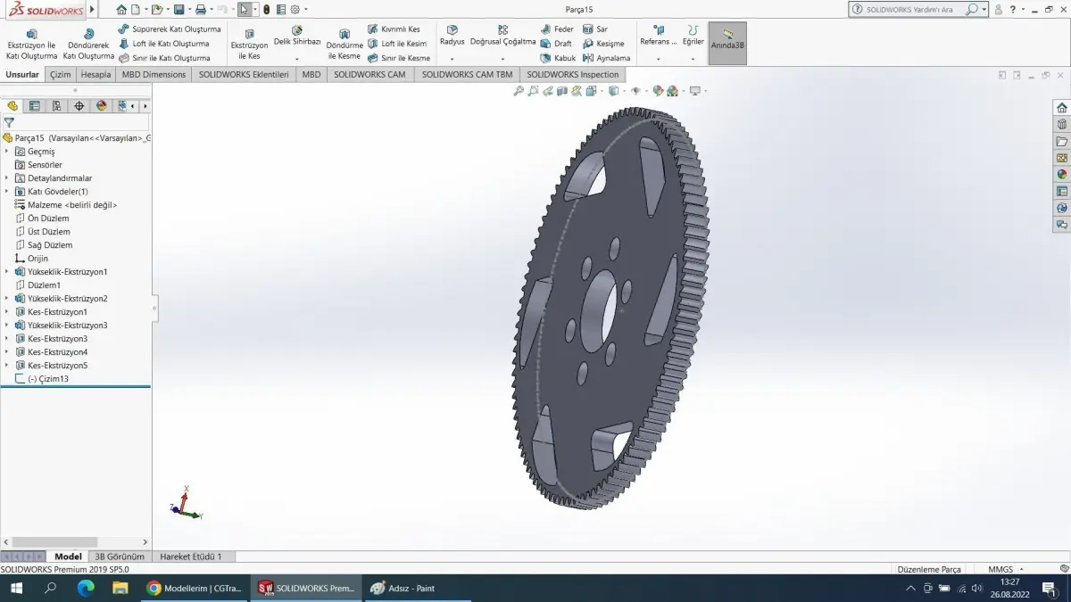The width and height of the screenshot is (1071, 602).
Task: Open SOLIDWORKS Inspection tab
Action: point(573,75)
